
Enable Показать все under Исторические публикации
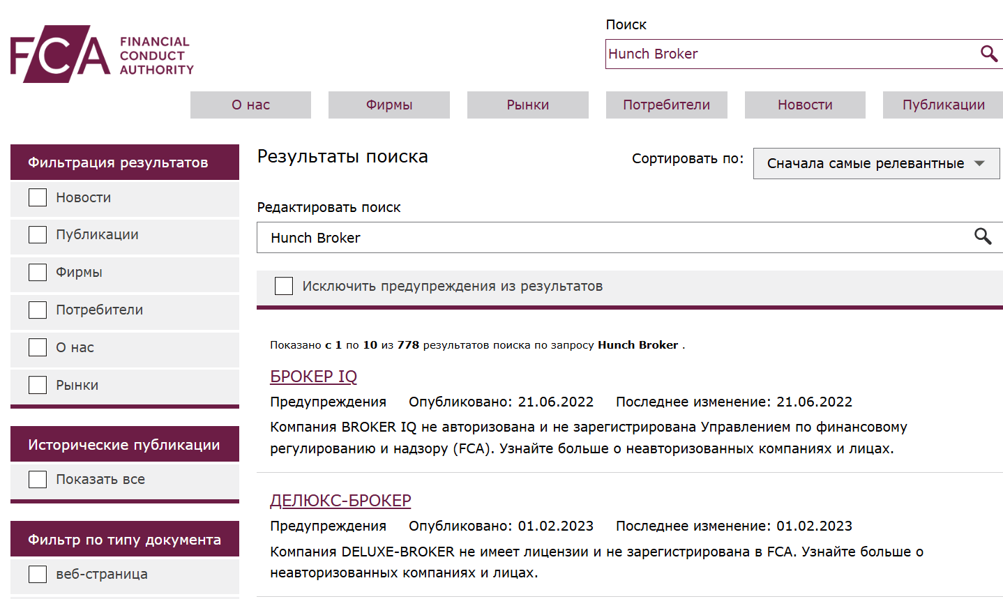(x=37, y=479)
